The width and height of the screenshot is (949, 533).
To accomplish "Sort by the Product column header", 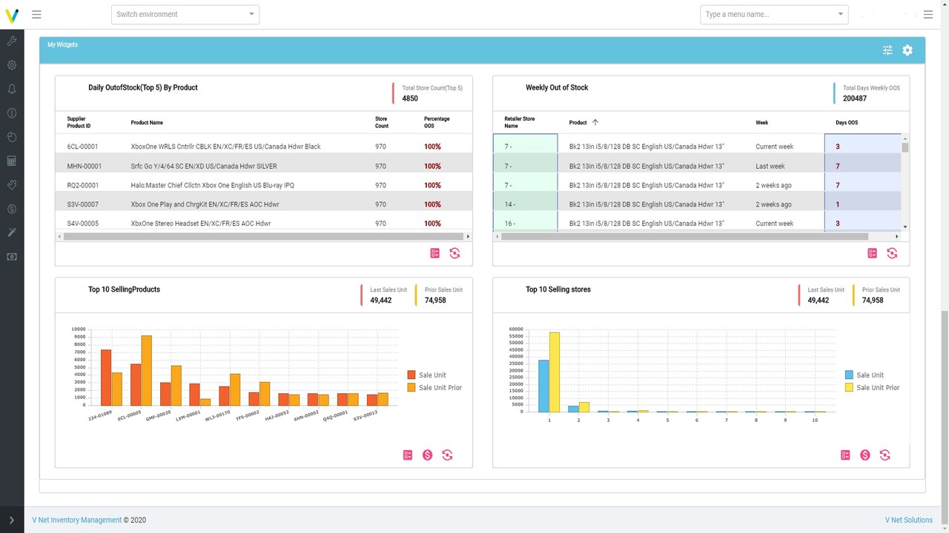I will coord(578,122).
